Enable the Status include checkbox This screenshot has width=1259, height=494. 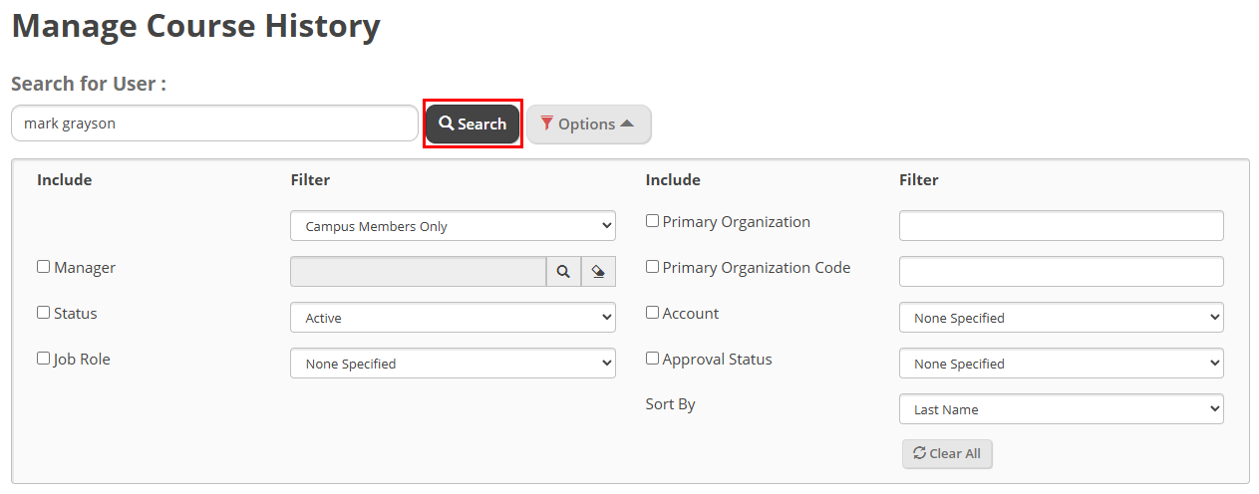pyautogui.click(x=44, y=313)
